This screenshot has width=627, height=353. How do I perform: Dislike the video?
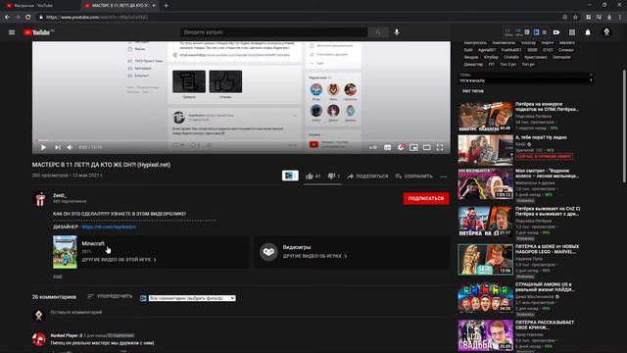[333, 176]
